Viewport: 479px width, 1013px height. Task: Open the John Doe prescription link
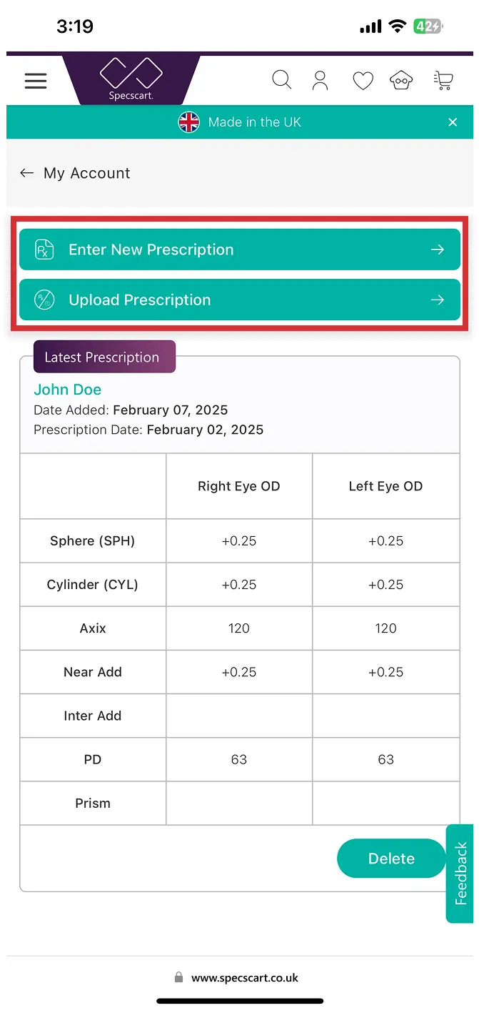click(x=67, y=389)
